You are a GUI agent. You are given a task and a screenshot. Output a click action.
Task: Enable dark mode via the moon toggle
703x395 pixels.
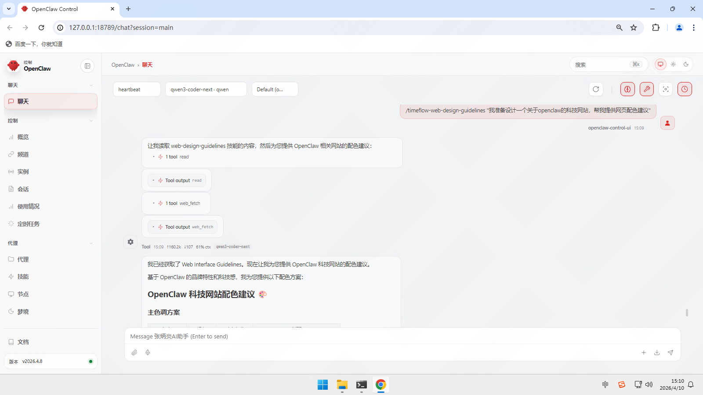686,64
